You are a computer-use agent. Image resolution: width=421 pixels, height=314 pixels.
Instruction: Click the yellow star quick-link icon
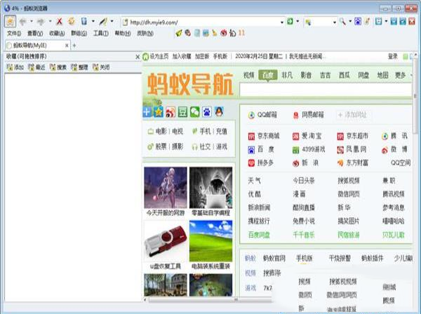point(158,112)
